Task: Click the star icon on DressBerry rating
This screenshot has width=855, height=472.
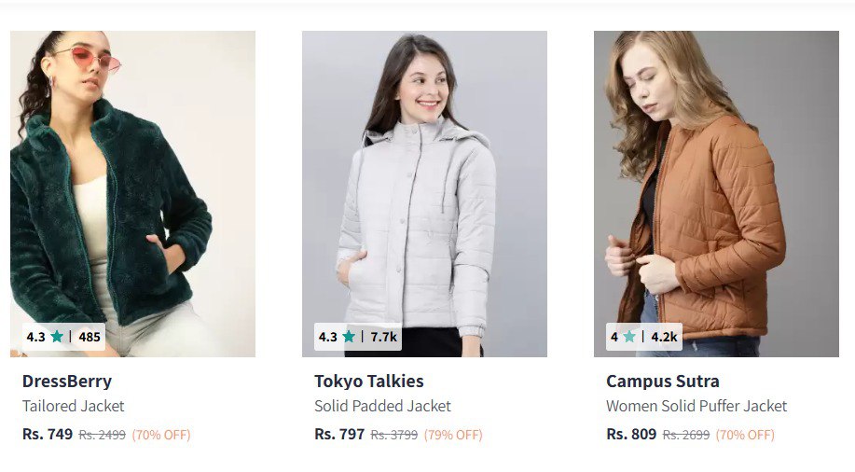Action: coord(57,337)
